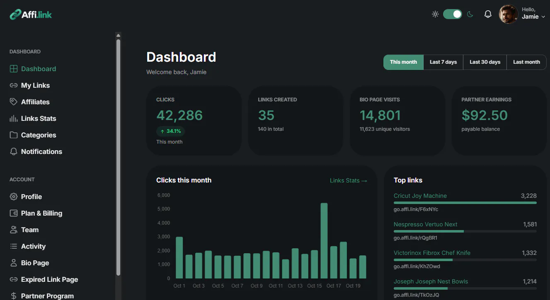550x300 pixels.
Task: Click the 42,286 clicks value
Action: (179, 115)
